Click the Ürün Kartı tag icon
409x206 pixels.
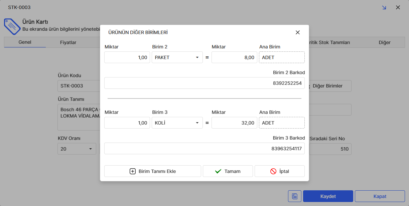point(12,25)
